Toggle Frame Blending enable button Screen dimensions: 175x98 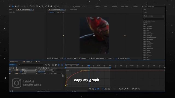56,65
